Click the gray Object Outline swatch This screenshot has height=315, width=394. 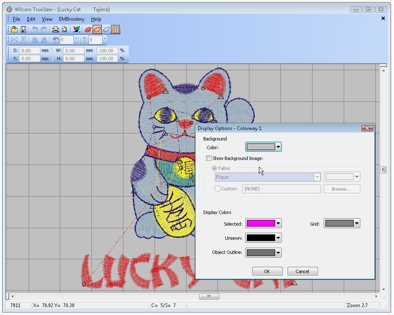click(x=261, y=253)
